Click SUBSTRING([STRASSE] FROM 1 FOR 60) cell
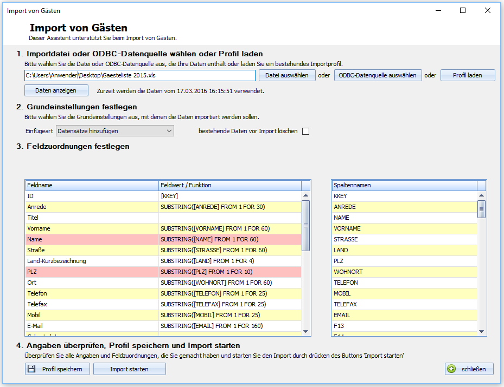The height and width of the screenshot is (387, 504). [x=230, y=250]
